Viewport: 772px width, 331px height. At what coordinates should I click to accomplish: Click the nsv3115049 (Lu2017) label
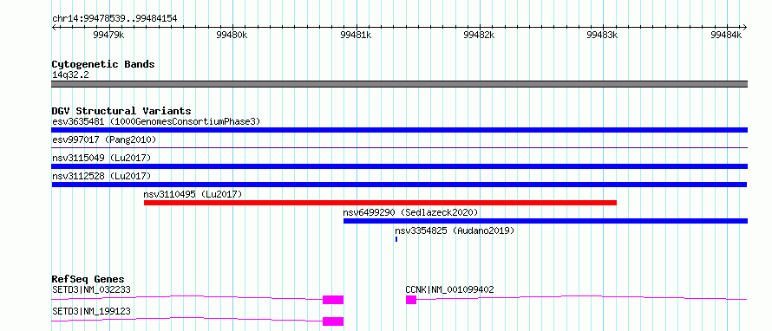point(101,158)
